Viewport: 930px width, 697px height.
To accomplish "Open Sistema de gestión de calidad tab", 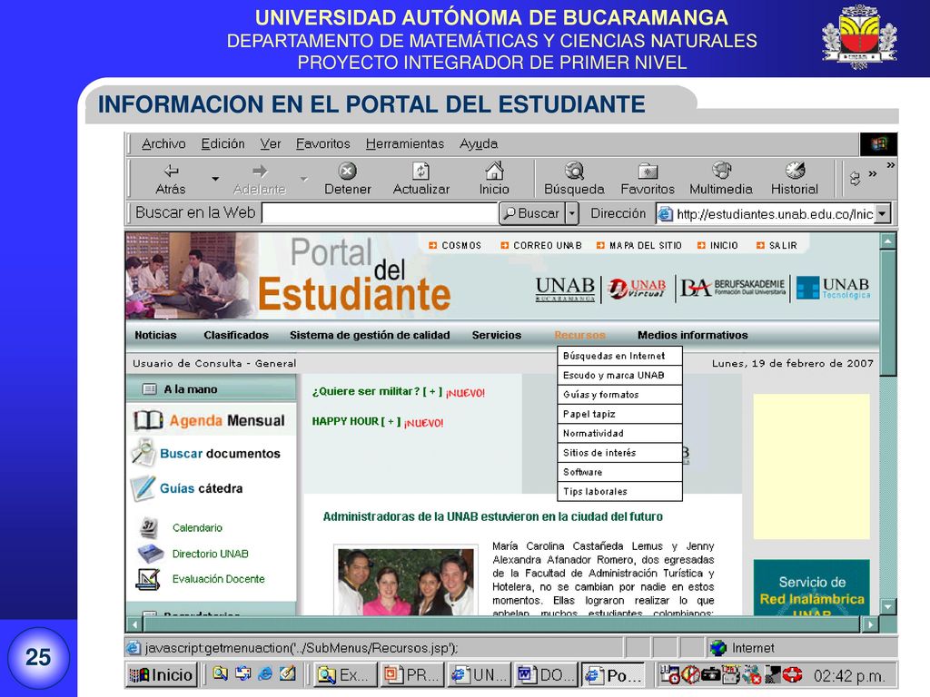I will tap(370, 336).
